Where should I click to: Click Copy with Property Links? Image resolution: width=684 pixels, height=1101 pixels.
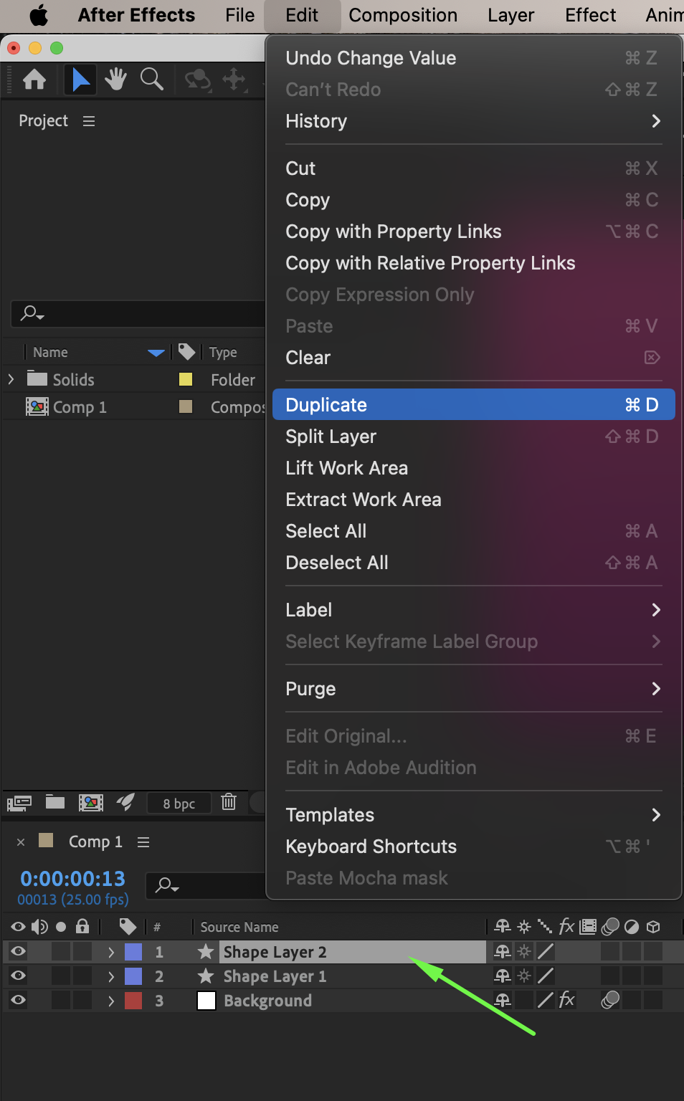(x=473, y=232)
